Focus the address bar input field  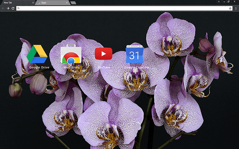pyautogui.click(x=124, y=8)
